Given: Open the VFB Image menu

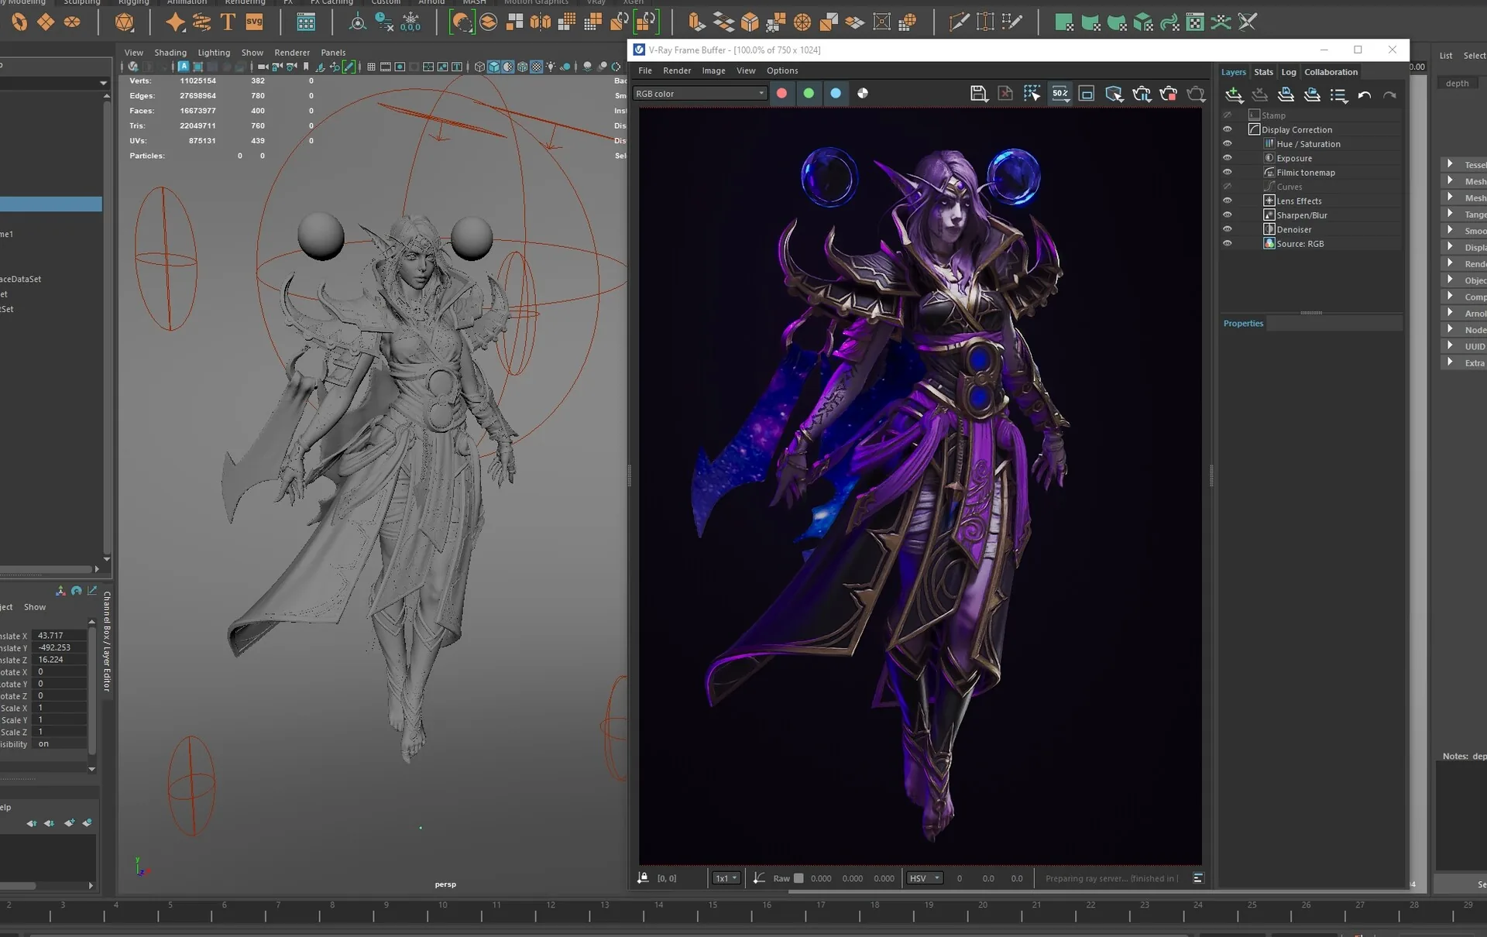Looking at the screenshot, I should click(713, 70).
